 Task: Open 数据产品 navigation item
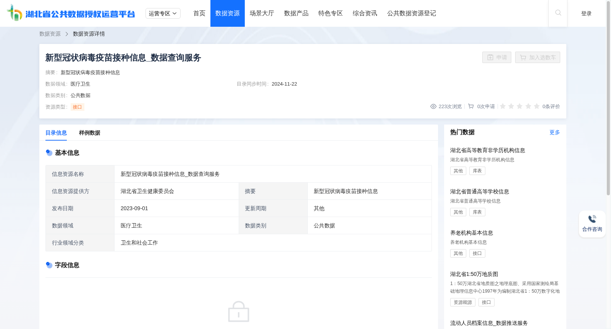click(296, 13)
